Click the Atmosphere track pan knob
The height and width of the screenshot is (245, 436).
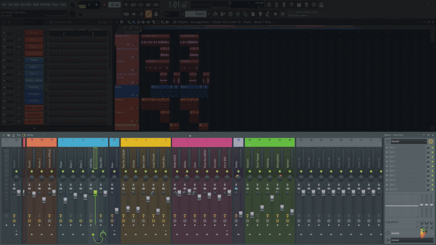[280, 178]
